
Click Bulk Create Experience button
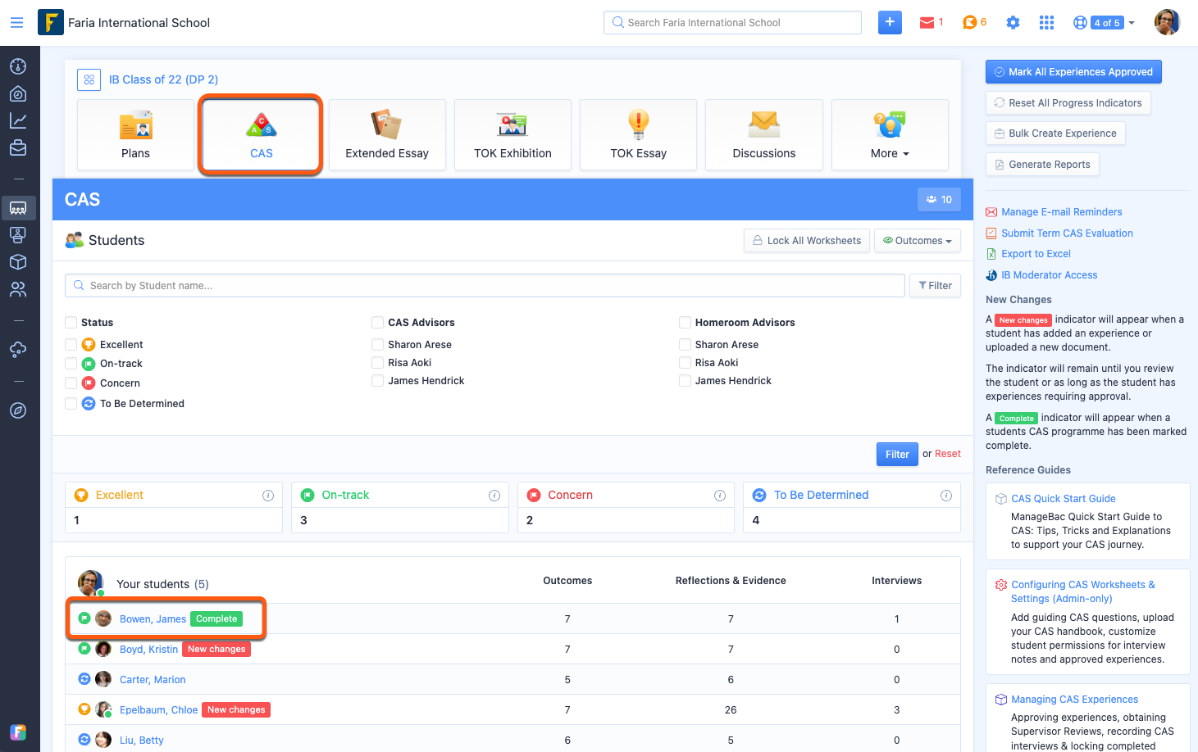(x=1055, y=134)
